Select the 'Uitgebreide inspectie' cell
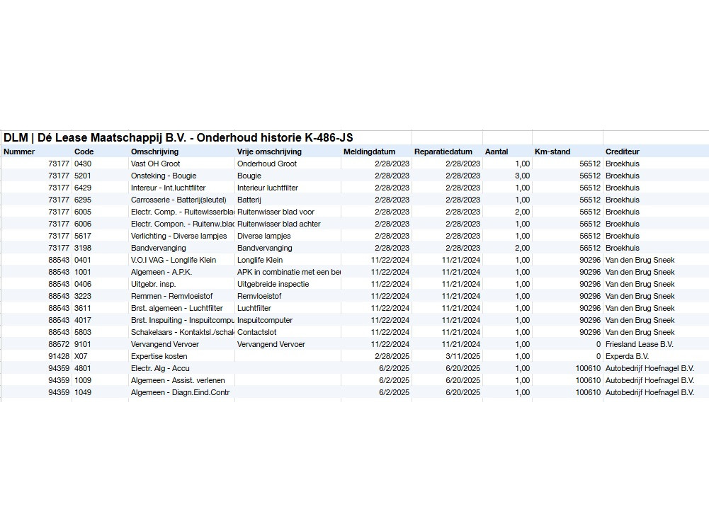The width and height of the screenshot is (709, 531). pyautogui.click(x=273, y=284)
